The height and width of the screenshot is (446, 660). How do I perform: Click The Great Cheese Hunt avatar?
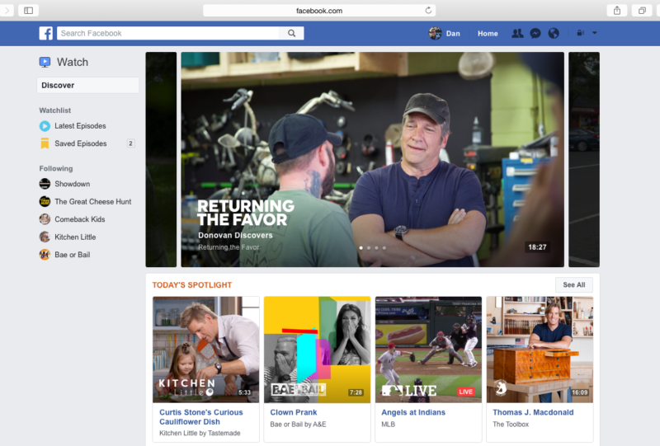(x=45, y=201)
